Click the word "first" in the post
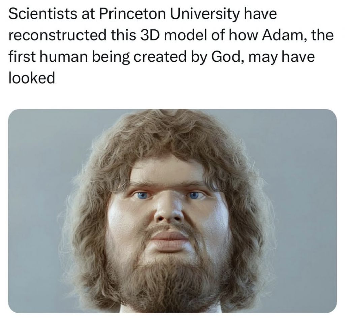The height and width of the screenshot is (319, 345). pos(22,57)
